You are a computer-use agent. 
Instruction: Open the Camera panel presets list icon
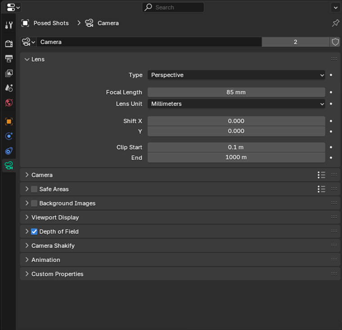[x=321, y=175]
